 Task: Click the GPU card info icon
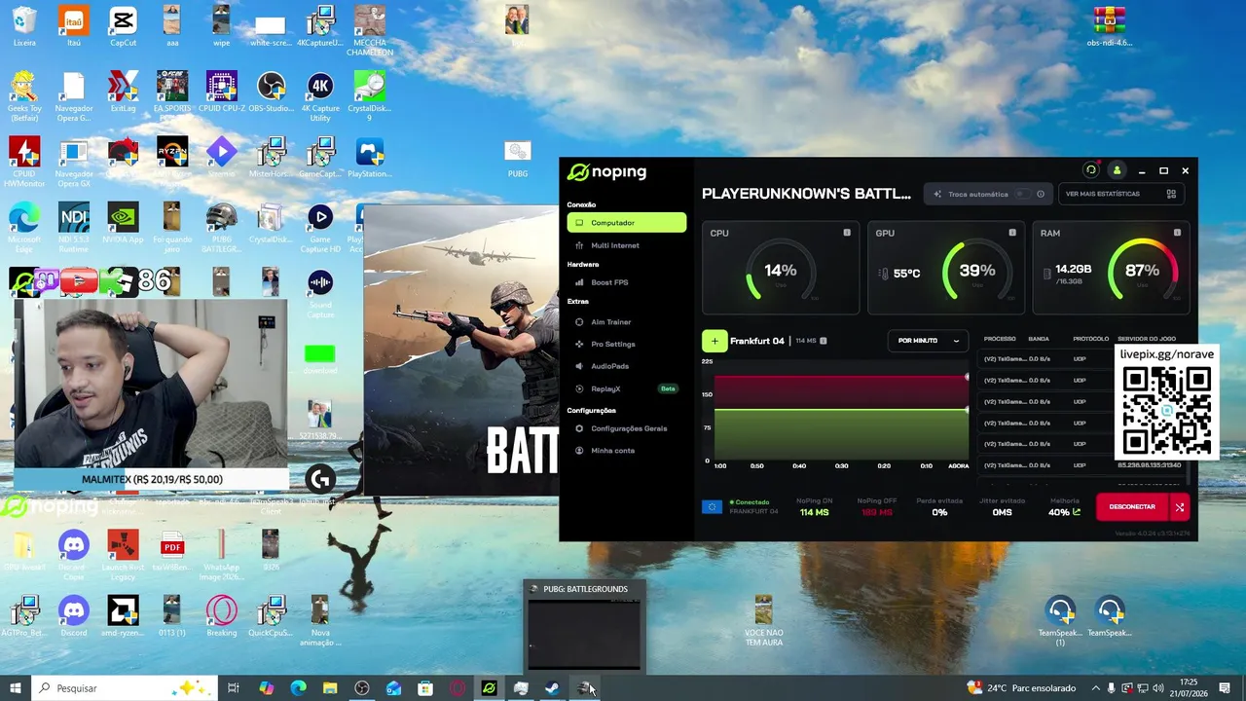1012,233
